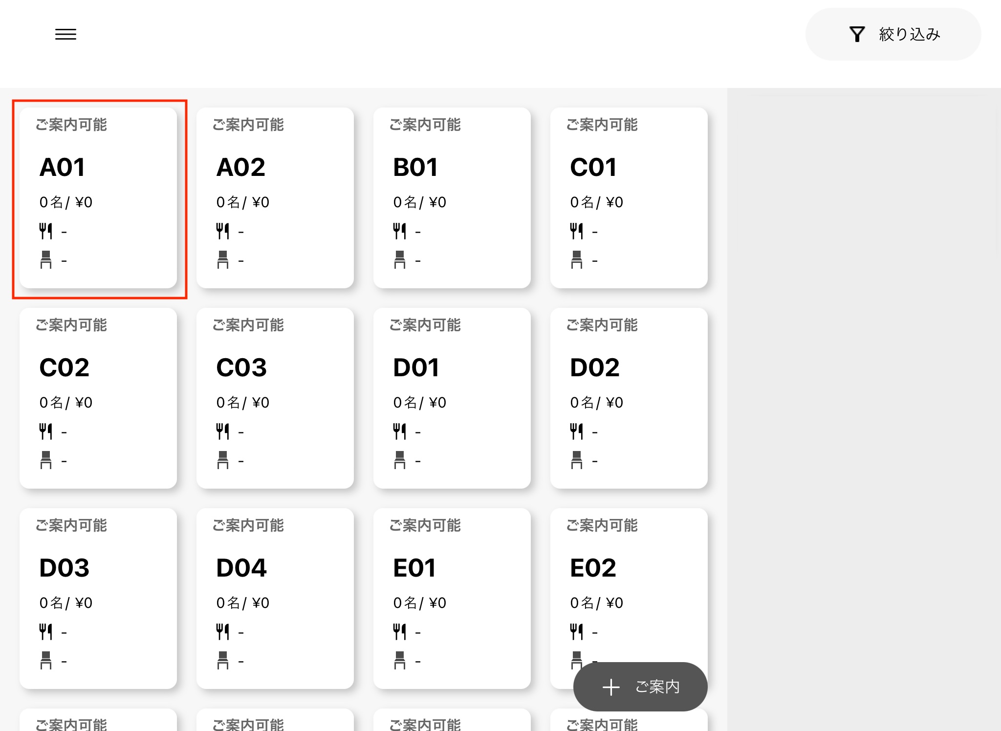The height and width of the screenshot is (731, 1001).
Task: Click the 0名/¥0 text on B01
Action: [x=419, y=202]
